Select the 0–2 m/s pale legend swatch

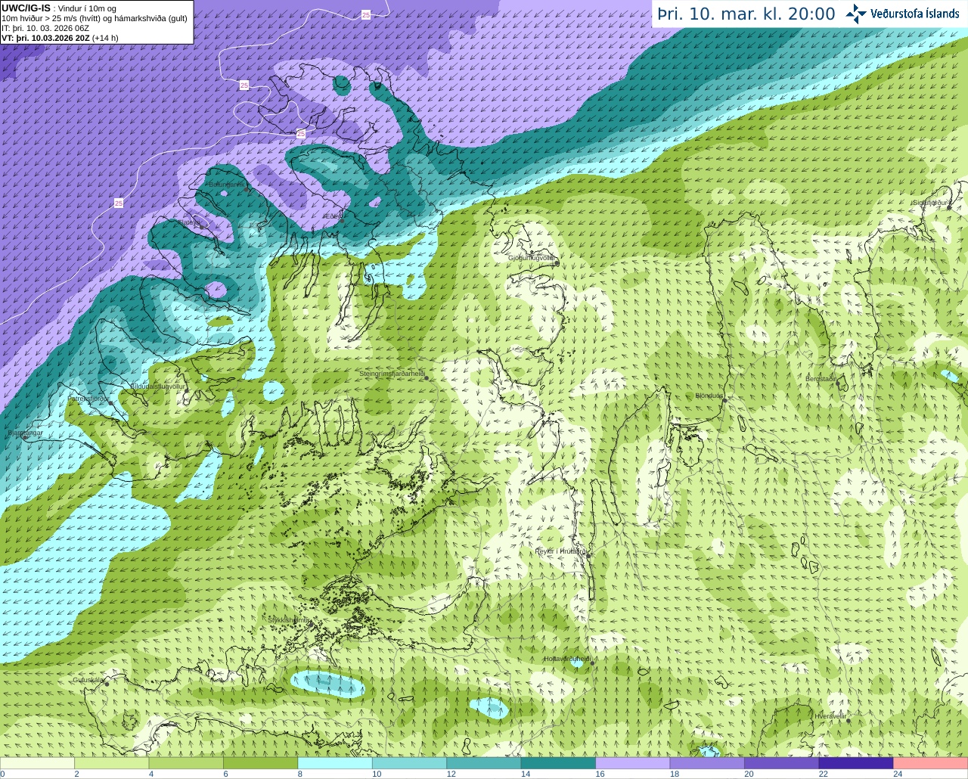point(38,763)
